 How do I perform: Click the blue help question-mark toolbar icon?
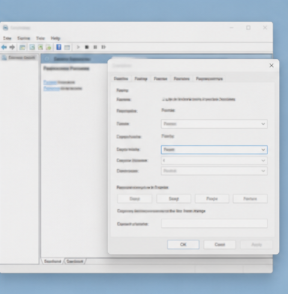click(59, 47)
